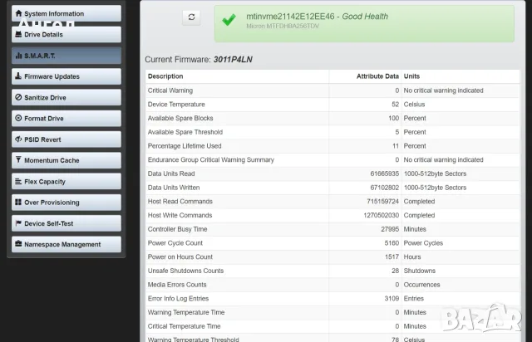Select Media Errors Counts row

coord(332,285)
